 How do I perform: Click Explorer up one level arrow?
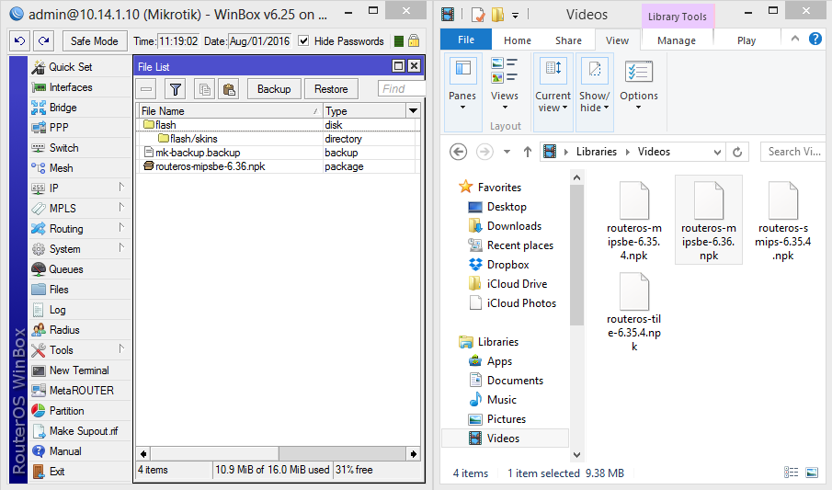[x=527, y=152]
